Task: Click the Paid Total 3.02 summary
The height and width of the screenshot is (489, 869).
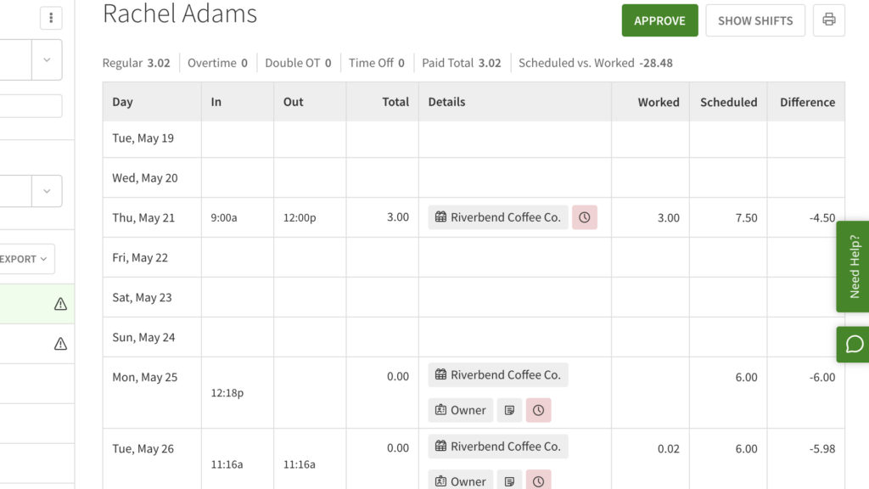Action: (x=461, y=63)
